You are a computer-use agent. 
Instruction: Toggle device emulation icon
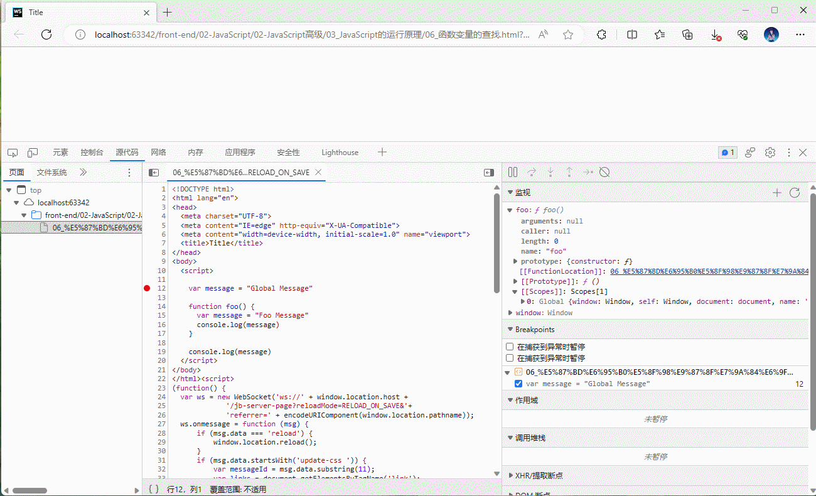(33, 153)
